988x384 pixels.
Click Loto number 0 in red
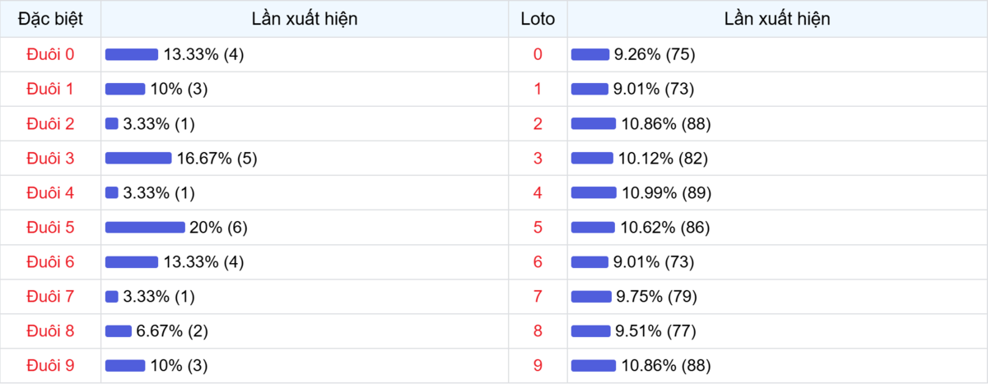point(538,54)
